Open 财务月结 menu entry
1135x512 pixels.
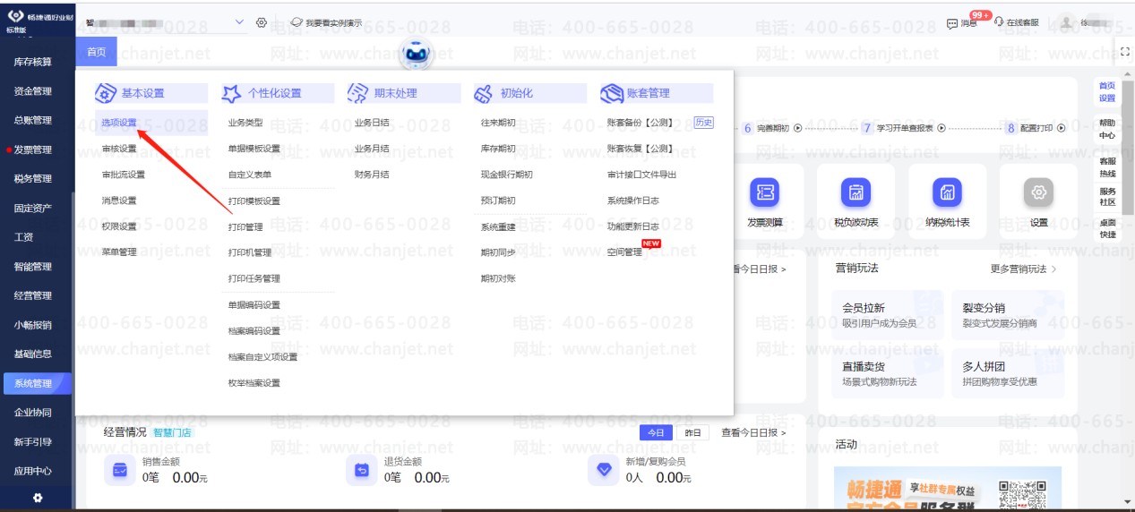tap(372, 175)
